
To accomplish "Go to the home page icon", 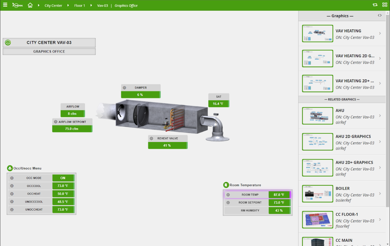I will [30, 5].
